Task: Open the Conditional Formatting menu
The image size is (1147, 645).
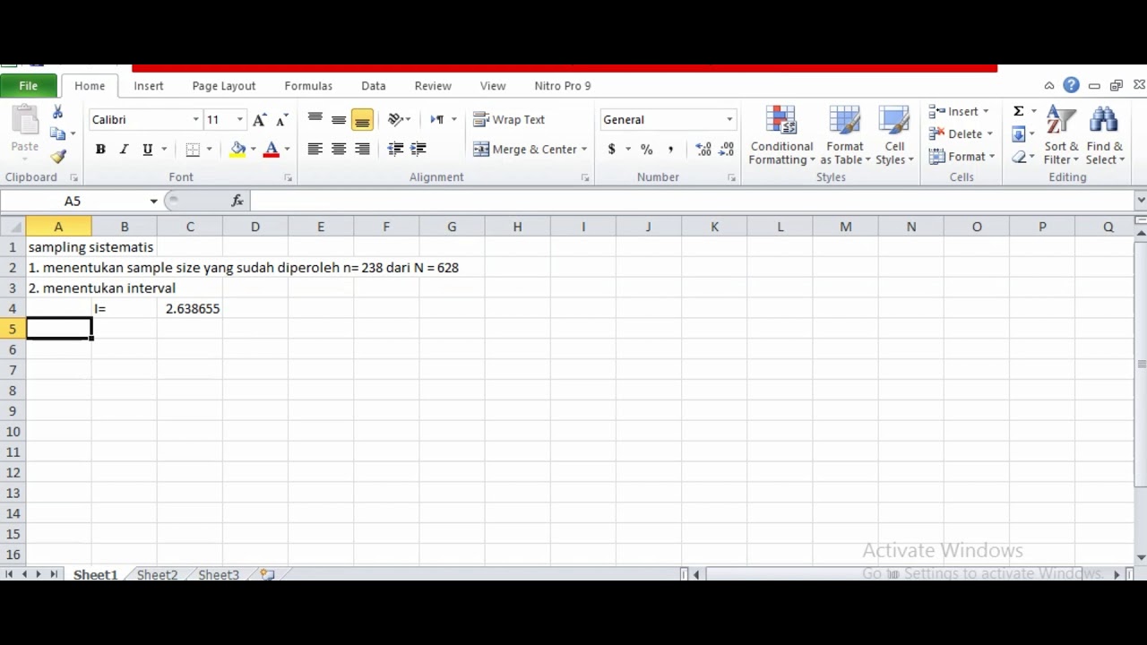Action: tap(781, 136)
